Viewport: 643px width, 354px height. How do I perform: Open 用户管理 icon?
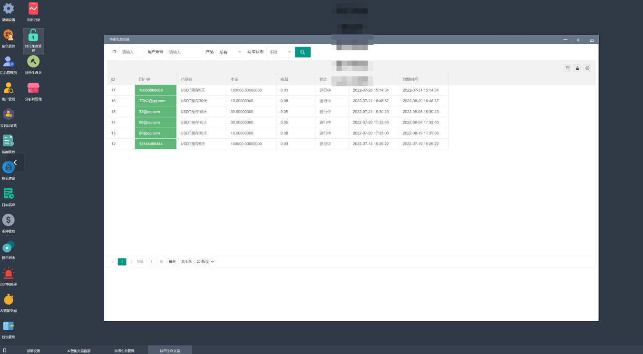(x=9, y=88)
